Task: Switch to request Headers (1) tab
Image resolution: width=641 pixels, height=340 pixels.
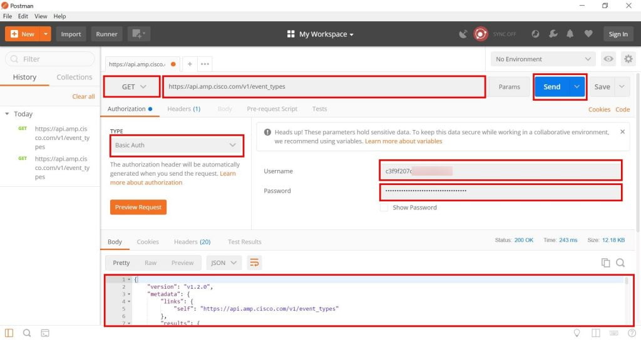Action: pos(183,109)
